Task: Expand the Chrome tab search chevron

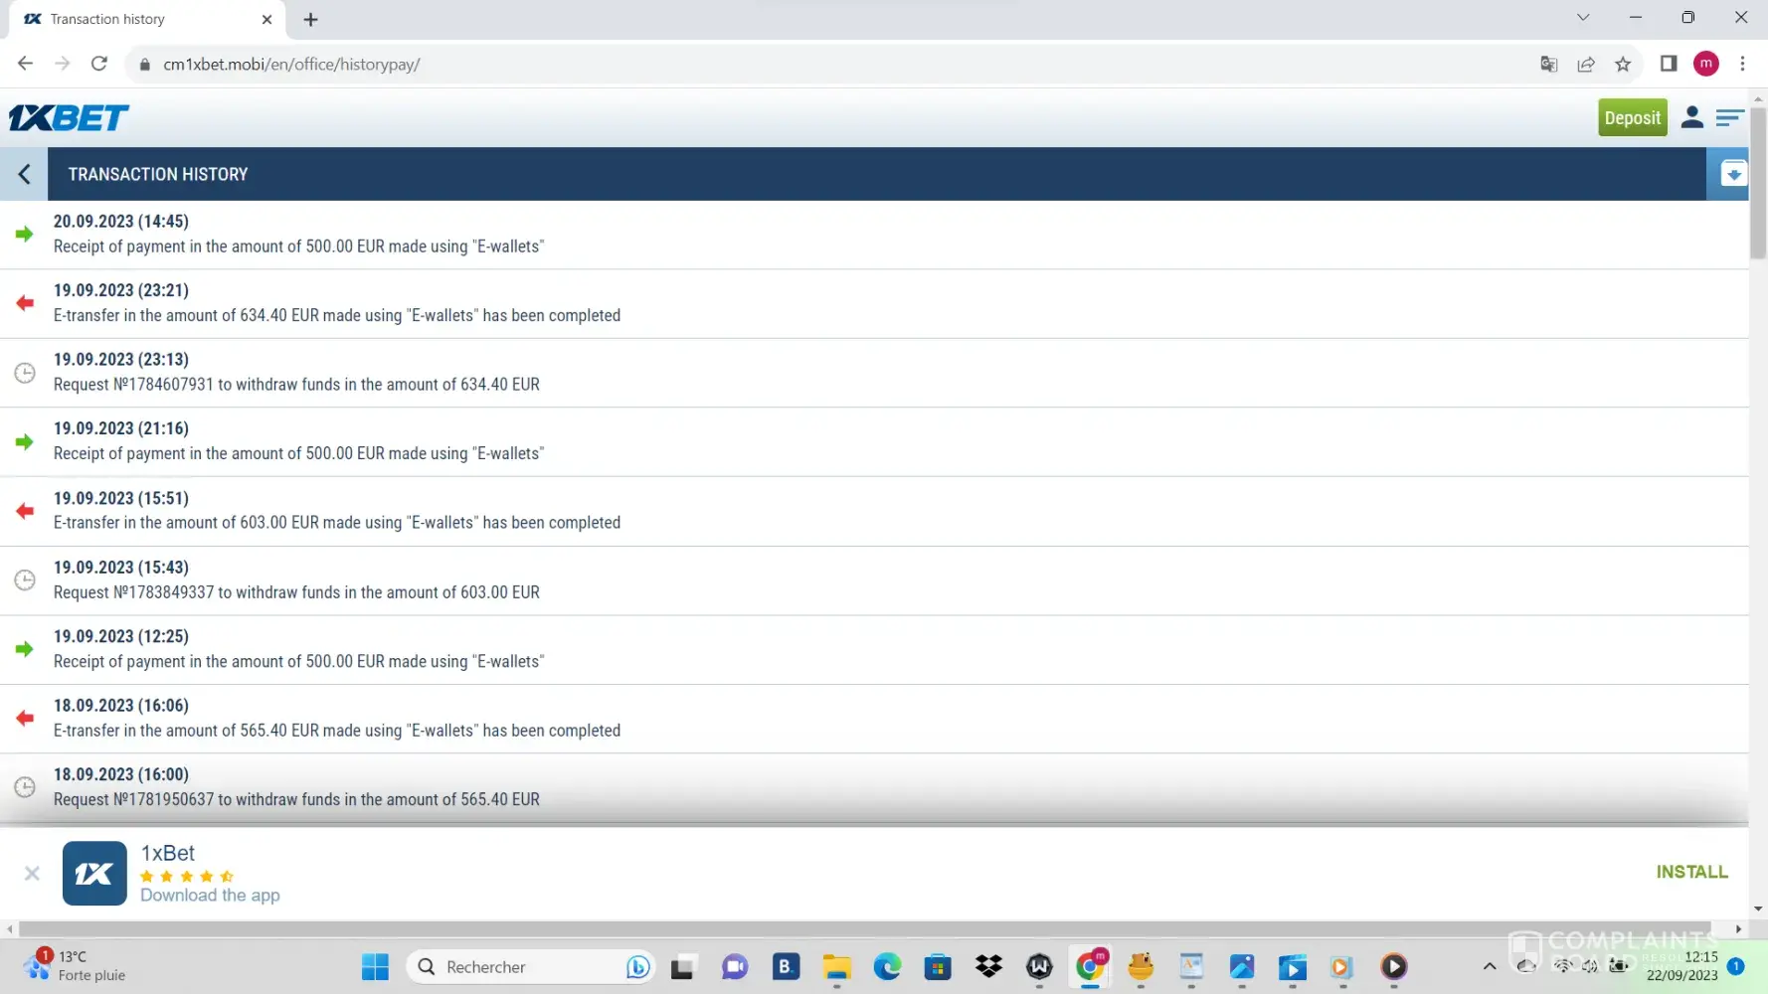Action: tap(1583, 18)
